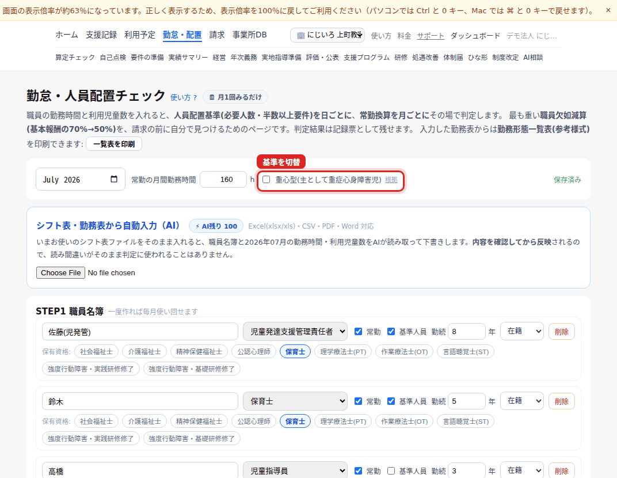Open 処遇改善 in the sub menu
Viewport: 617px width, 478px height.
(x=425, y=58)
